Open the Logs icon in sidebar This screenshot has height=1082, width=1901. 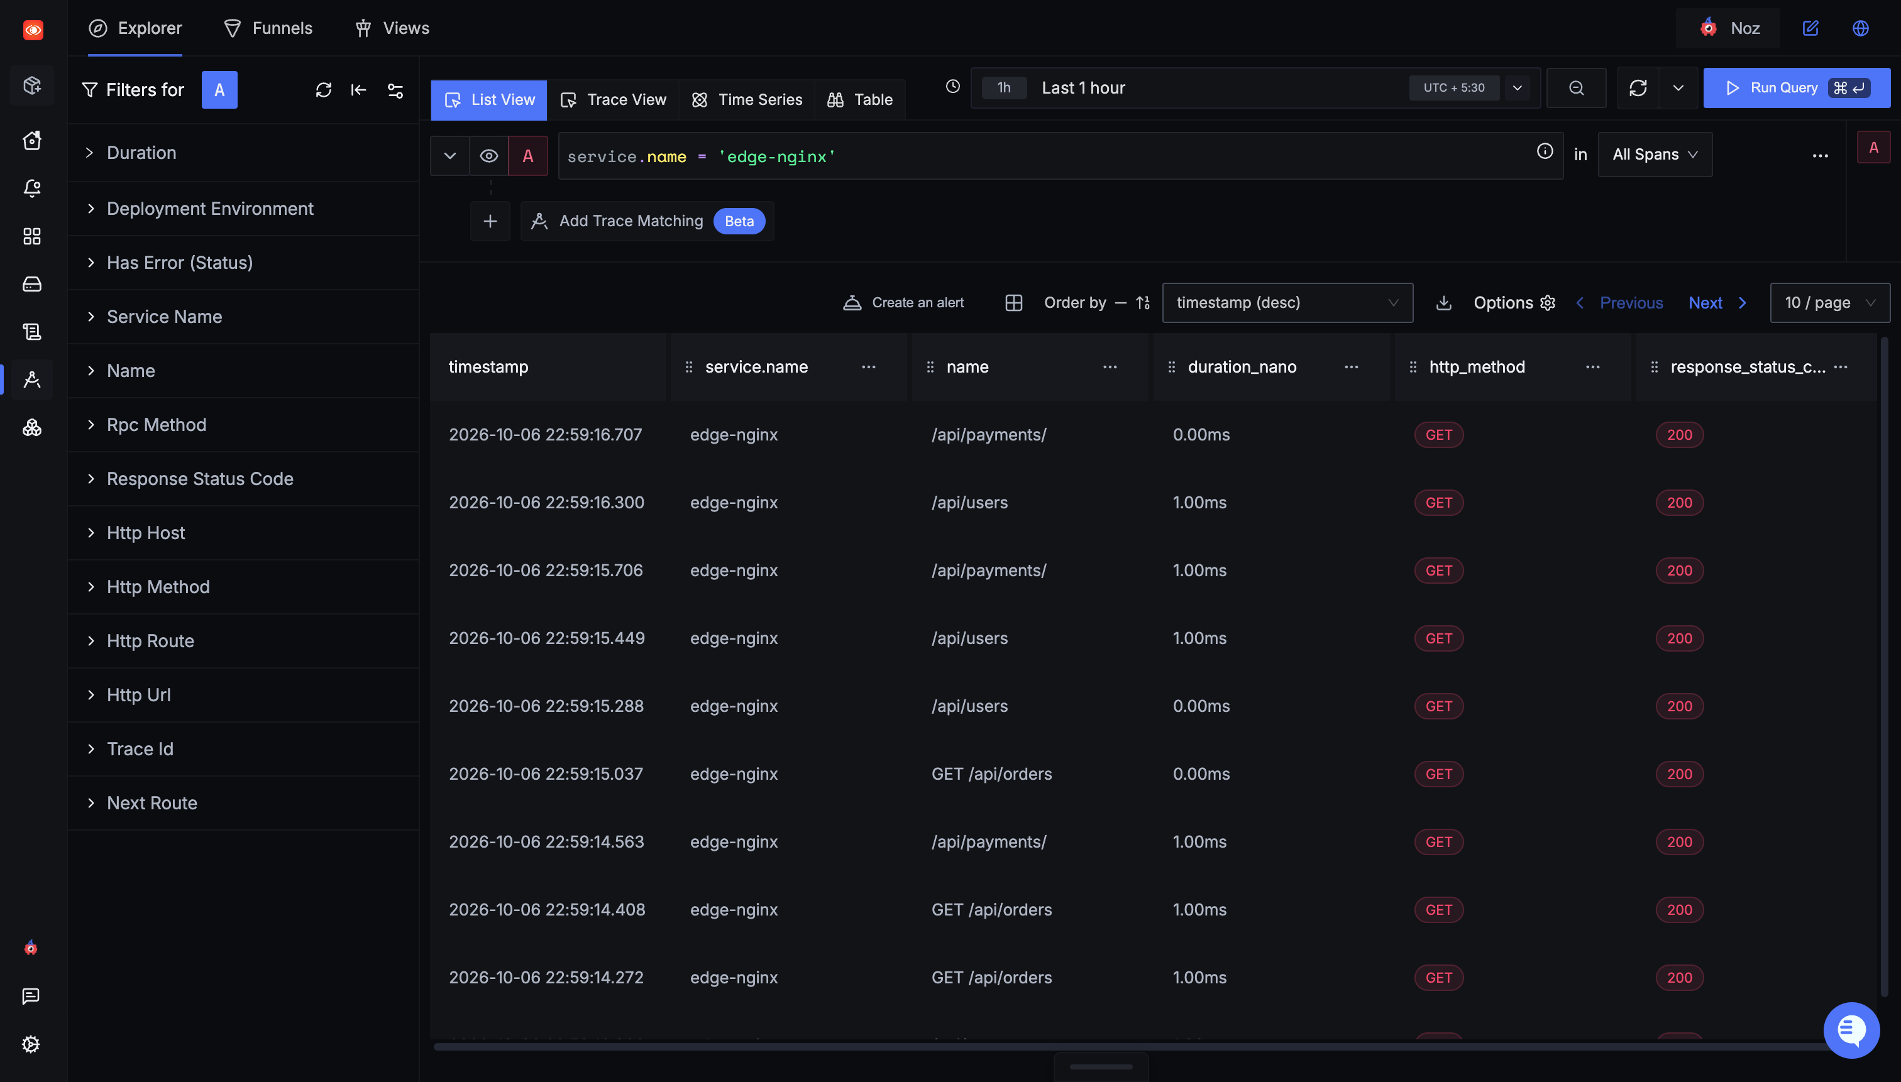pyautogui.click(x=32, y=331)
